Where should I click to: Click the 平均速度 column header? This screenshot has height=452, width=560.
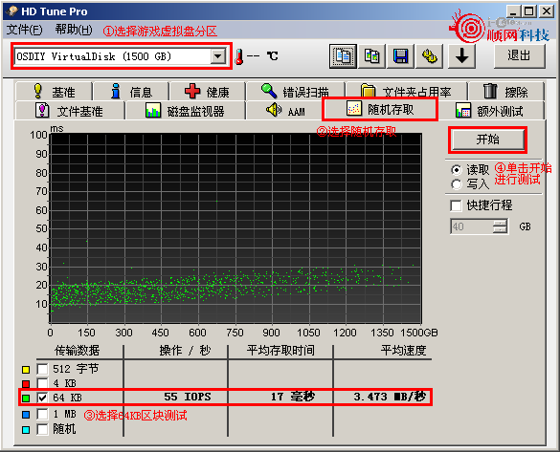click(x=404, y=351)
